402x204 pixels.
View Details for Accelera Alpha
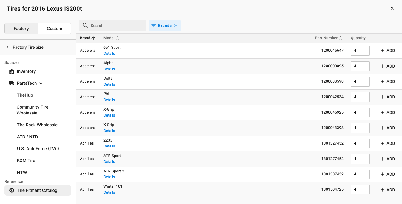pyautogui.click(x=109, y=69)
